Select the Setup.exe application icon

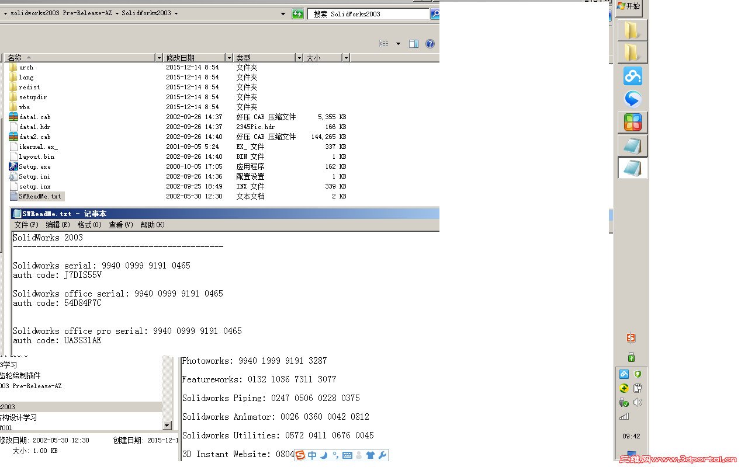[x=13, y=166]
